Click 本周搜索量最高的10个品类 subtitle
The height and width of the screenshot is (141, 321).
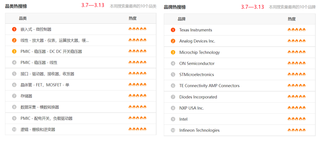coord(133,6)
